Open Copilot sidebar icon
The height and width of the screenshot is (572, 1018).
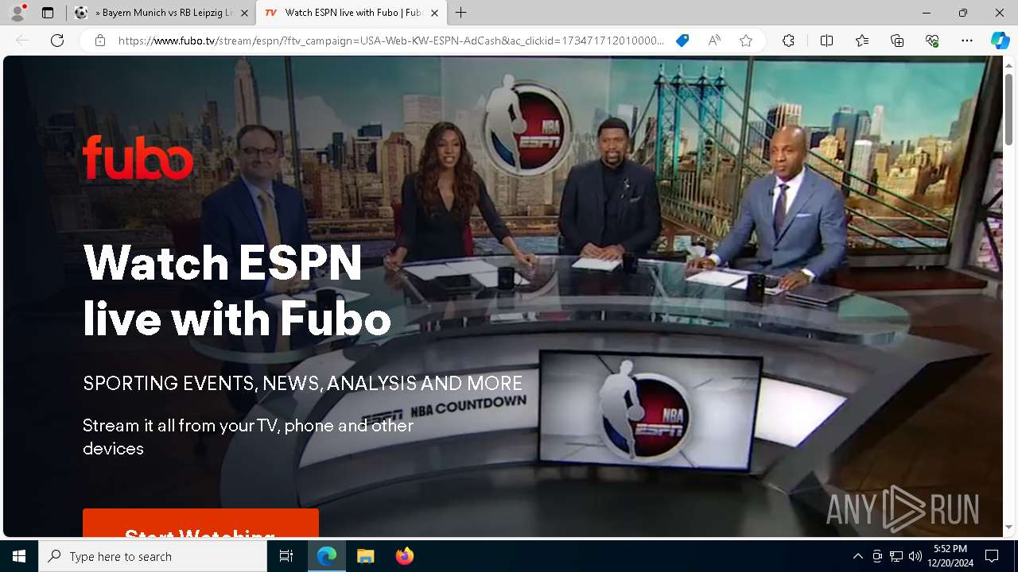[1000, 41]
